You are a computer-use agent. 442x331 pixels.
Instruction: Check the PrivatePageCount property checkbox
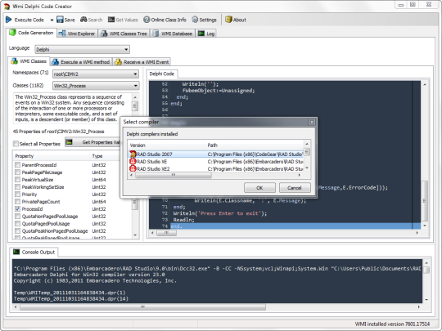pos(17,202)
